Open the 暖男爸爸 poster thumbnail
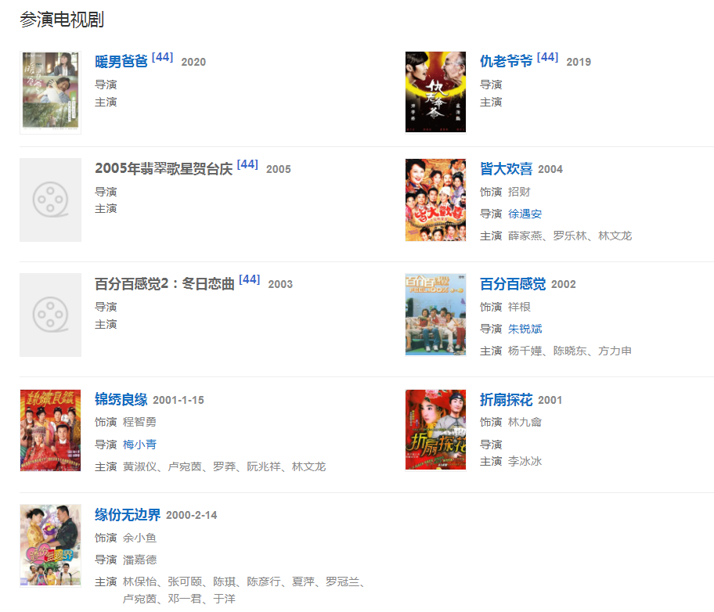The image size is (714, 612). point(51,92)
